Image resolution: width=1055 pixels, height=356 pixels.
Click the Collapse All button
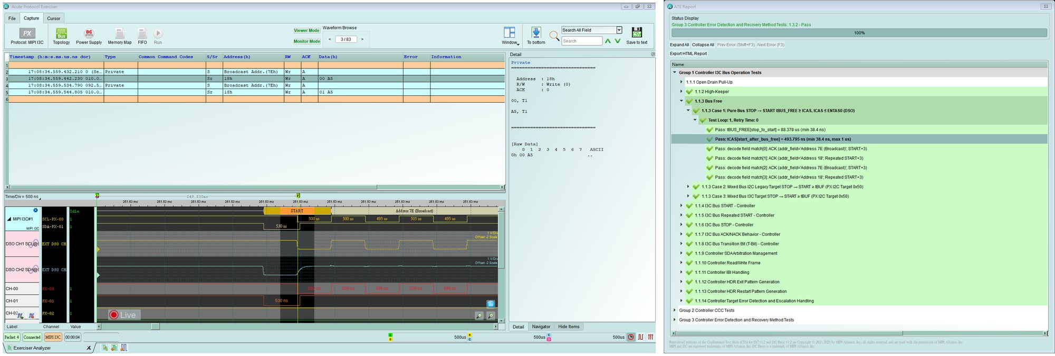(703, 45)
